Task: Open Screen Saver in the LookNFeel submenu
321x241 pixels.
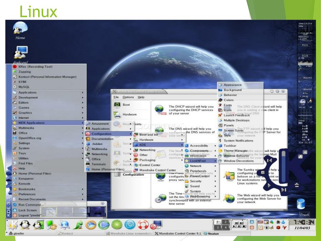Action: [x=240, y=130]
